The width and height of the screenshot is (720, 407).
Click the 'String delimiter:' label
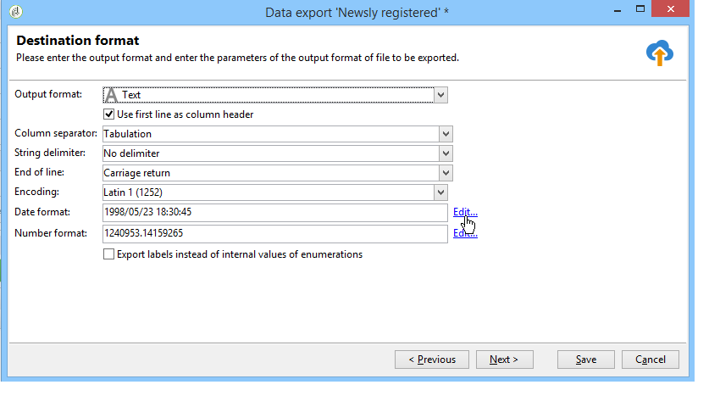[x=50, y=153]
